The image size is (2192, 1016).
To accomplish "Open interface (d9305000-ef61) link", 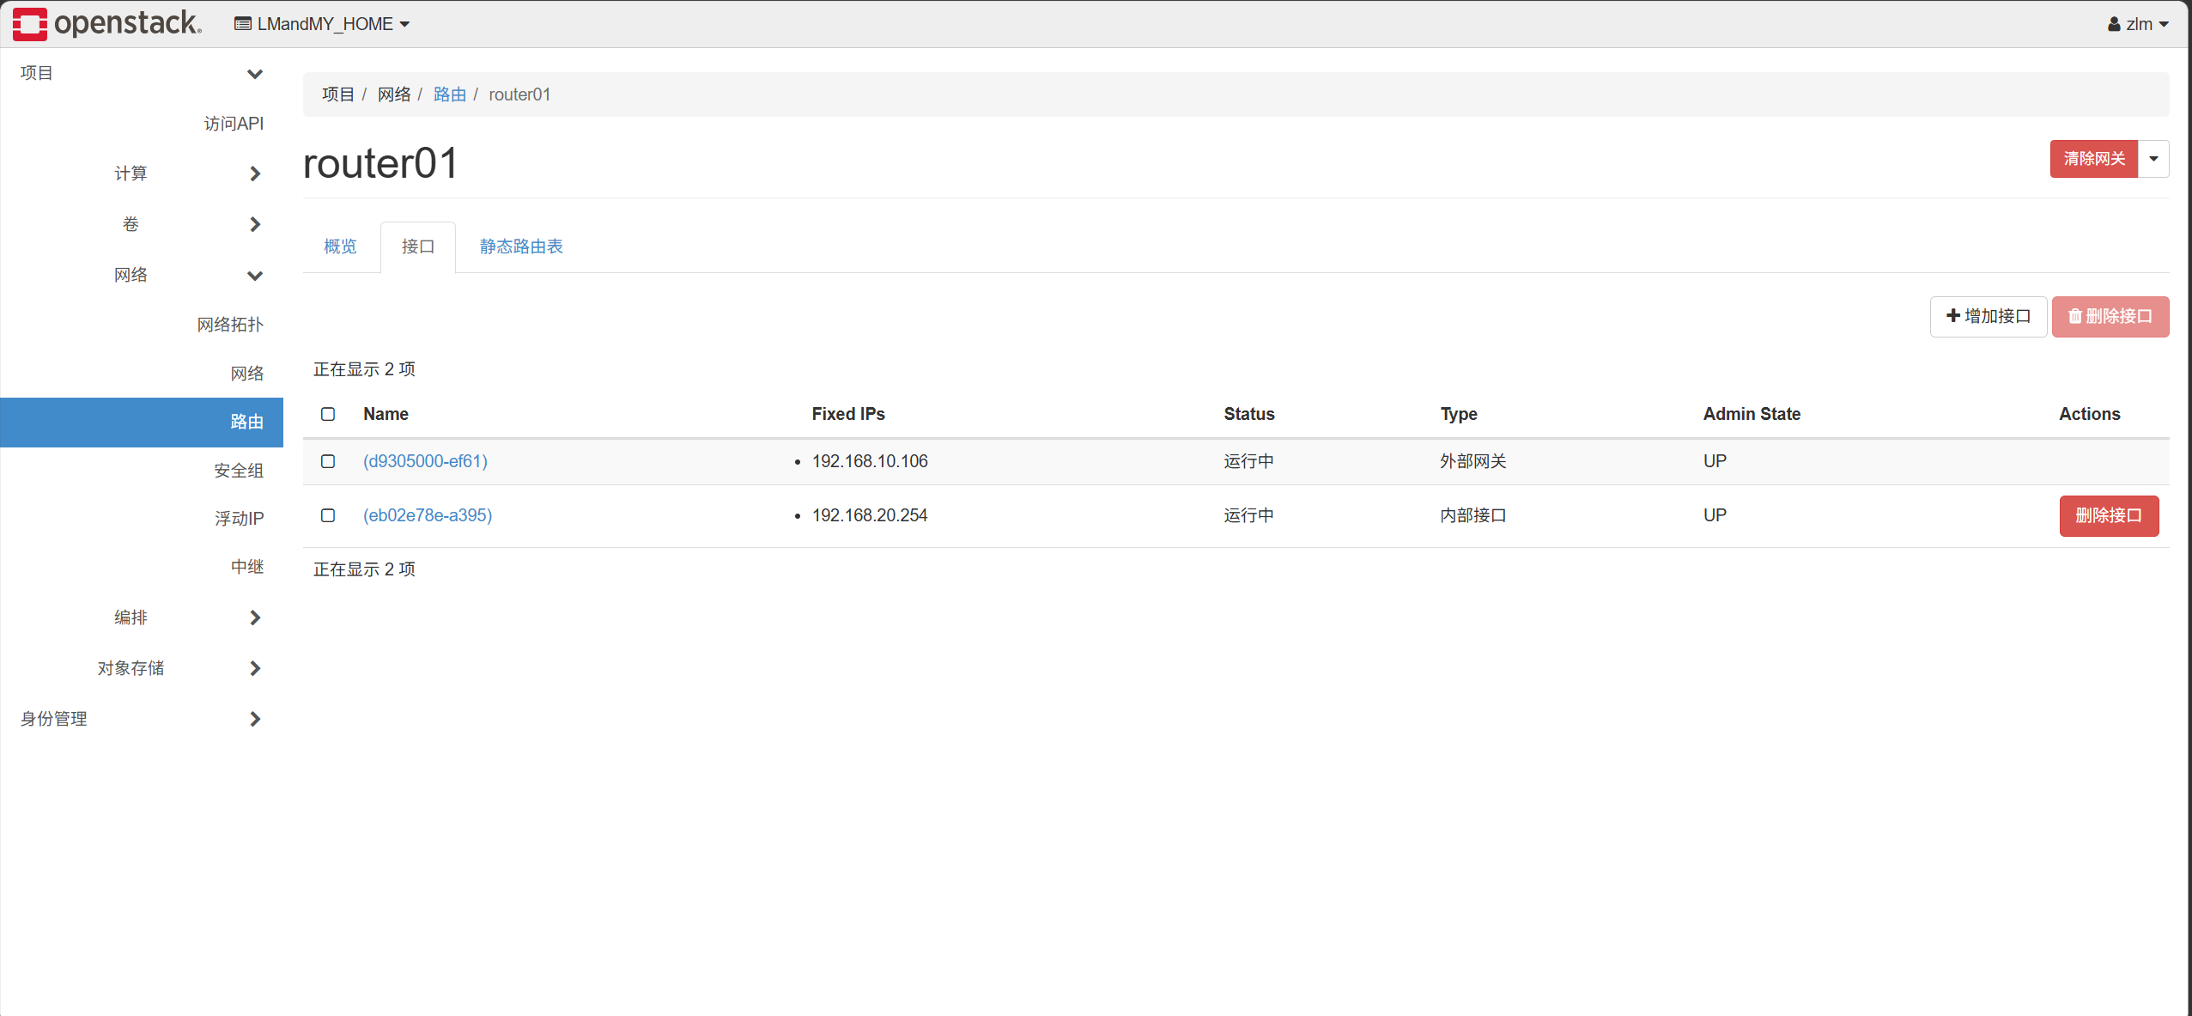I will (x=425, y=461).
